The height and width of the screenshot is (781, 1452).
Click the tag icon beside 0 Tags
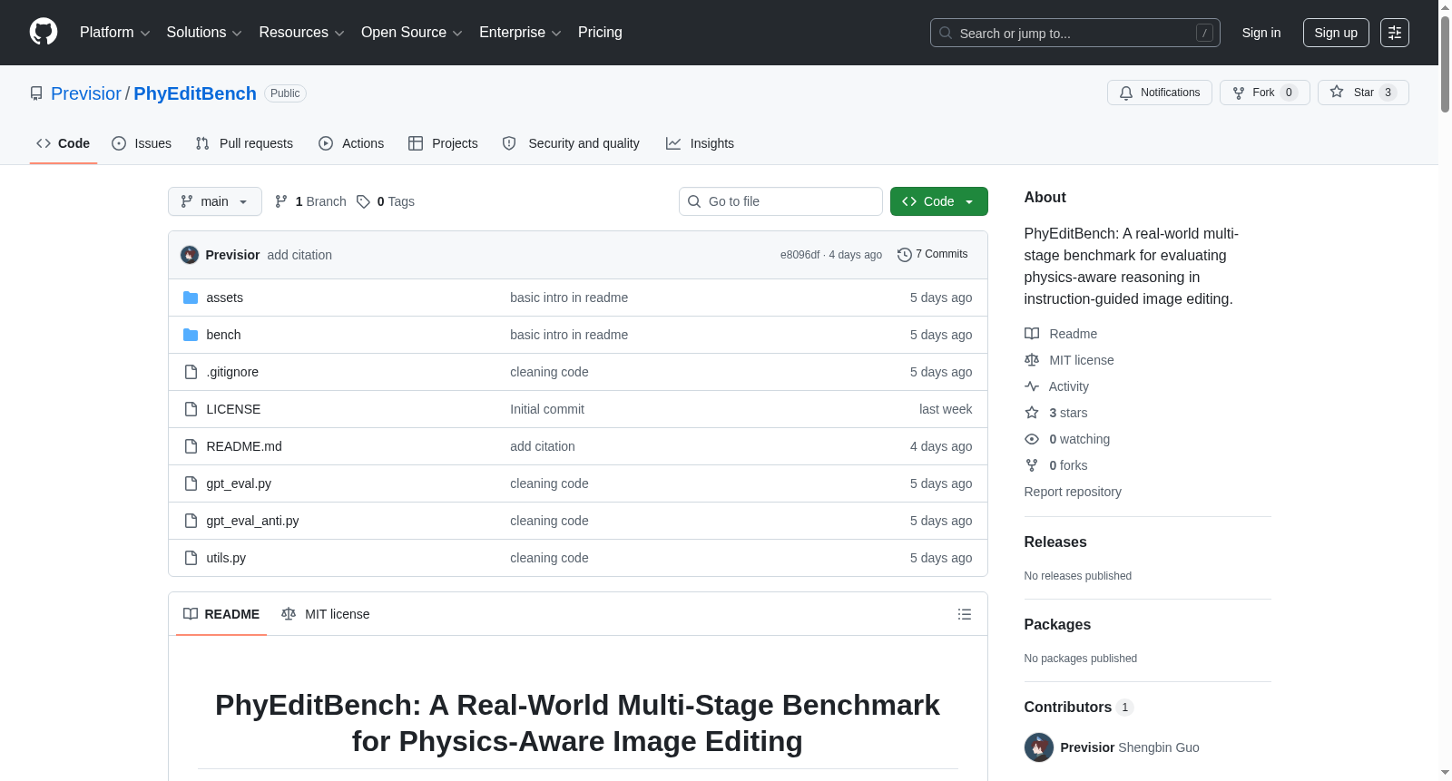[363, 201]
